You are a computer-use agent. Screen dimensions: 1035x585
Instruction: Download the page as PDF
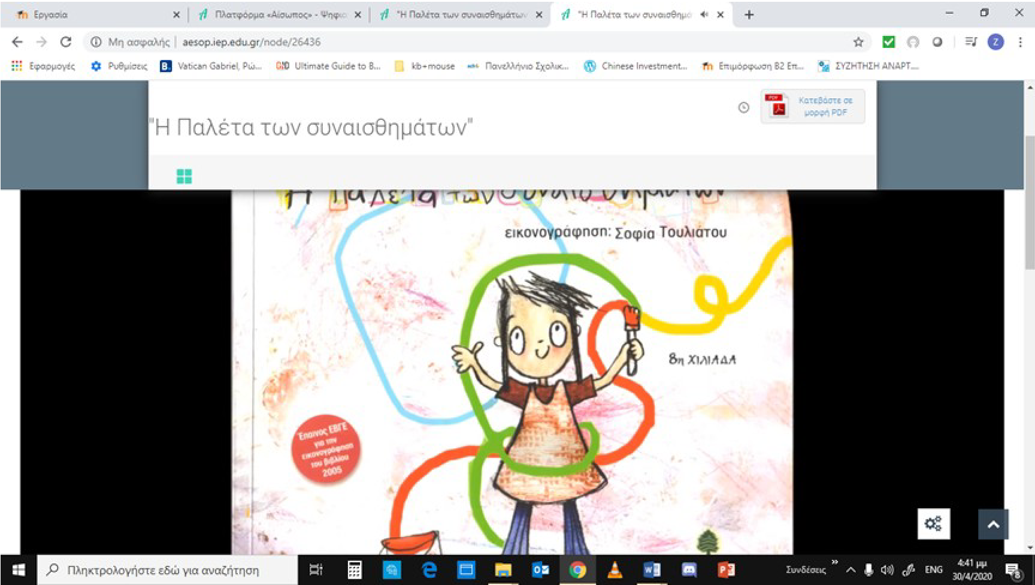point(813,106)
